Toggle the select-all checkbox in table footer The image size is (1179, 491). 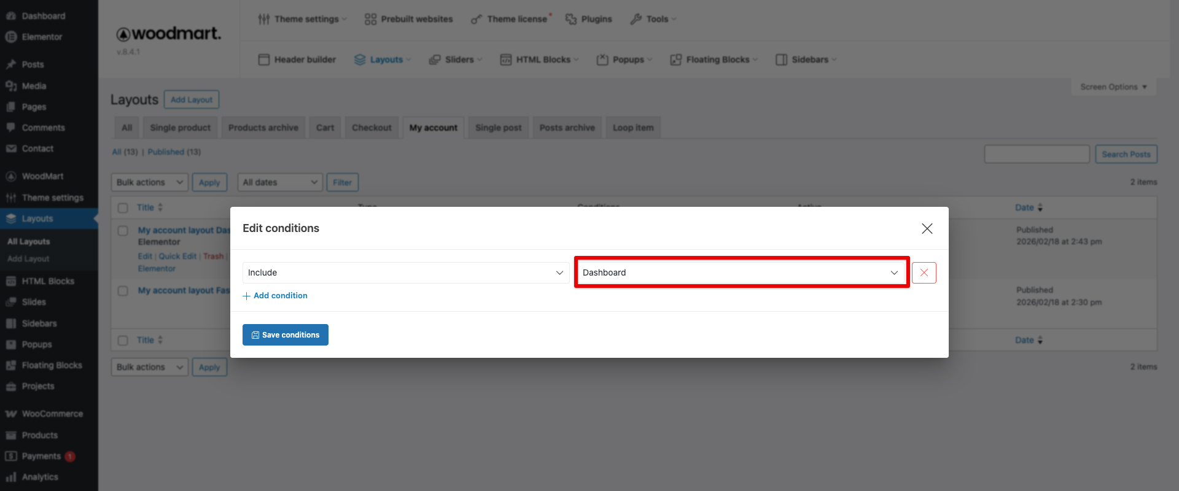click(x=123, y=341)
